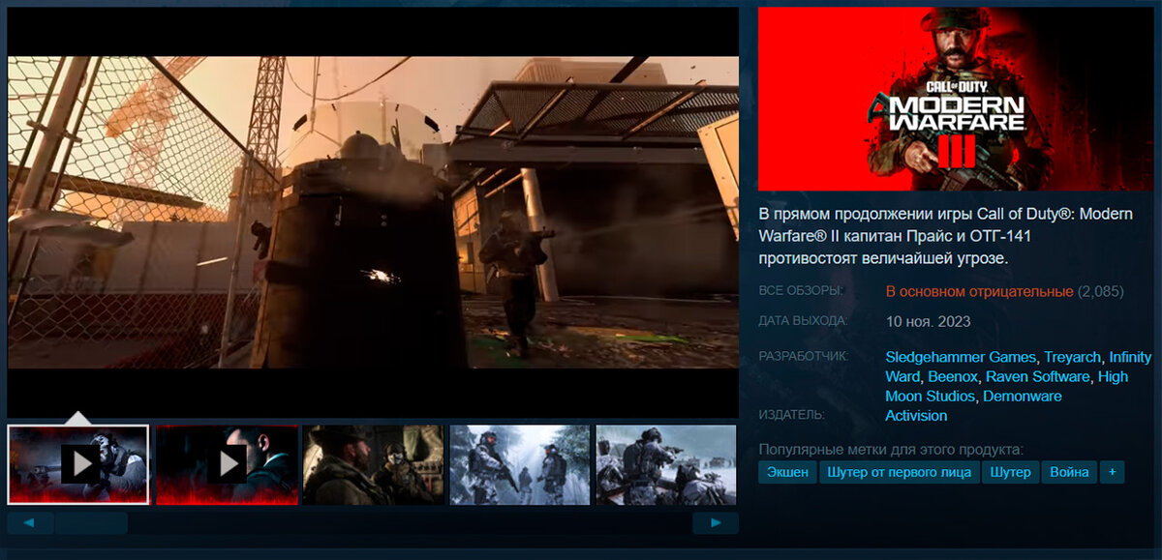Play the first trailer video thumbnail
Image resolution: width=1162 pixels, height=560 pixels.
(78, 464)
